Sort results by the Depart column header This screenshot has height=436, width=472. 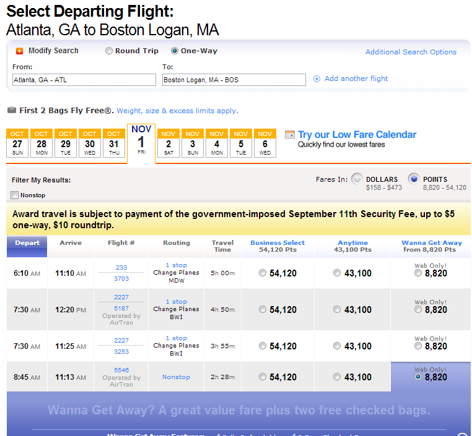coord(27,243)
